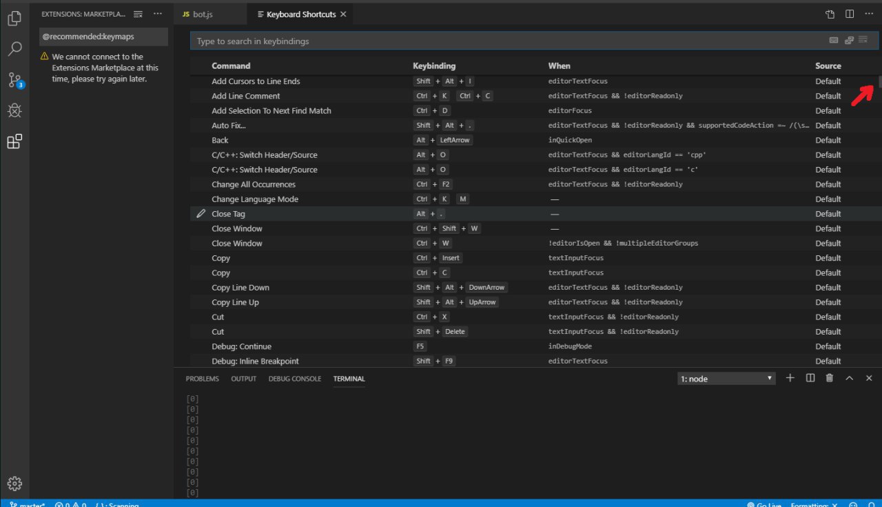Toggle Record Keys in keybindings search
882x507 pixels.
[x=834, y=41]
